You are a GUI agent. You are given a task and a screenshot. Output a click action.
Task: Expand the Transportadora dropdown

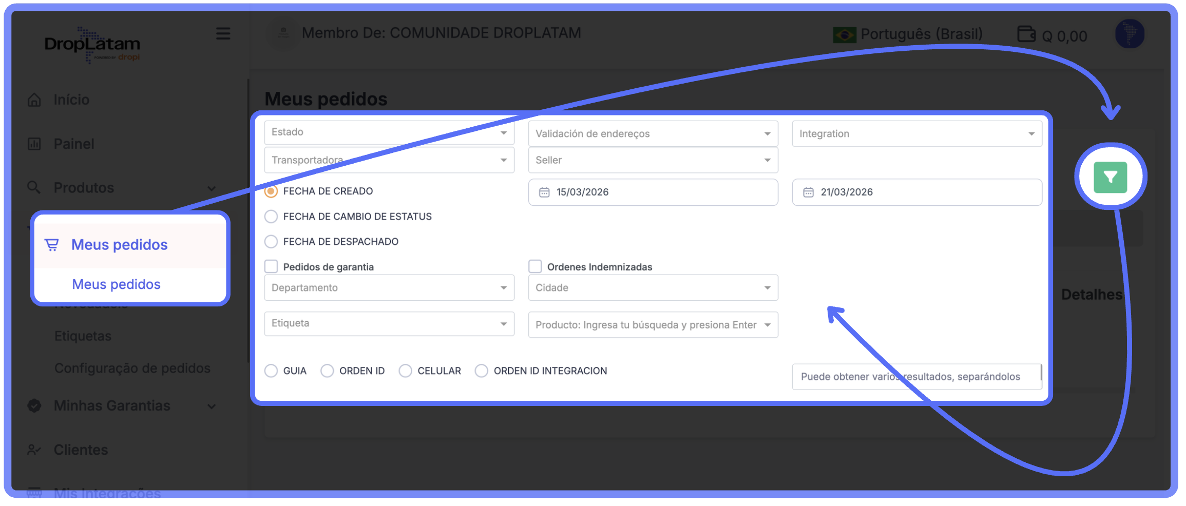pyautogui.click(x=389, y=160)
